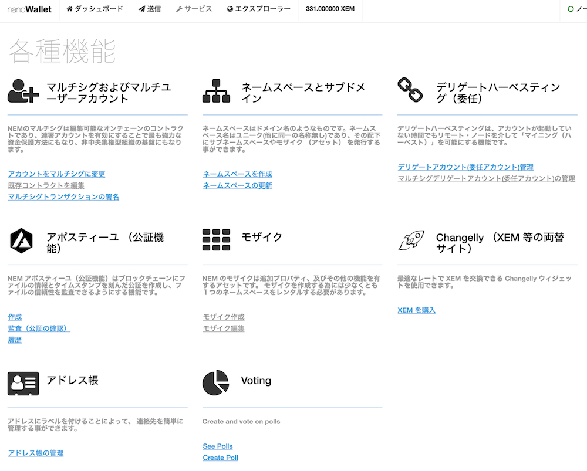This screenshot has width=587, height=471.
Task: Click the Changelly rocket icon
Action: pos(411,240)
